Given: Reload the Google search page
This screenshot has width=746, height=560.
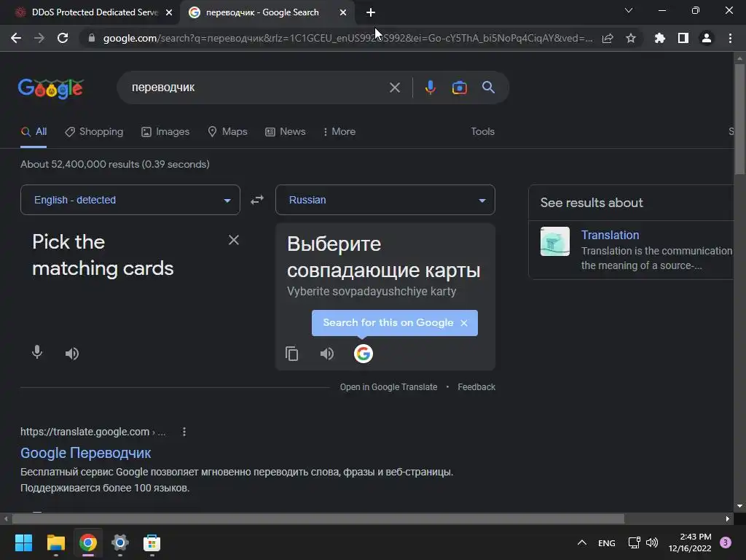Looking at the screenshot, I should point(63,38).
